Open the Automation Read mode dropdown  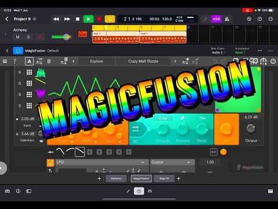[x=240, y=52]
